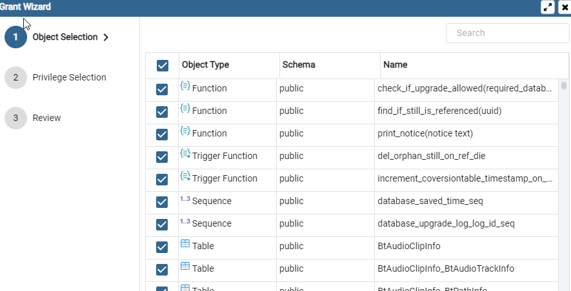Viewport: 571px width, 291px height.
Task: Go to step 3 Review
Action: [x=46, y=118]
